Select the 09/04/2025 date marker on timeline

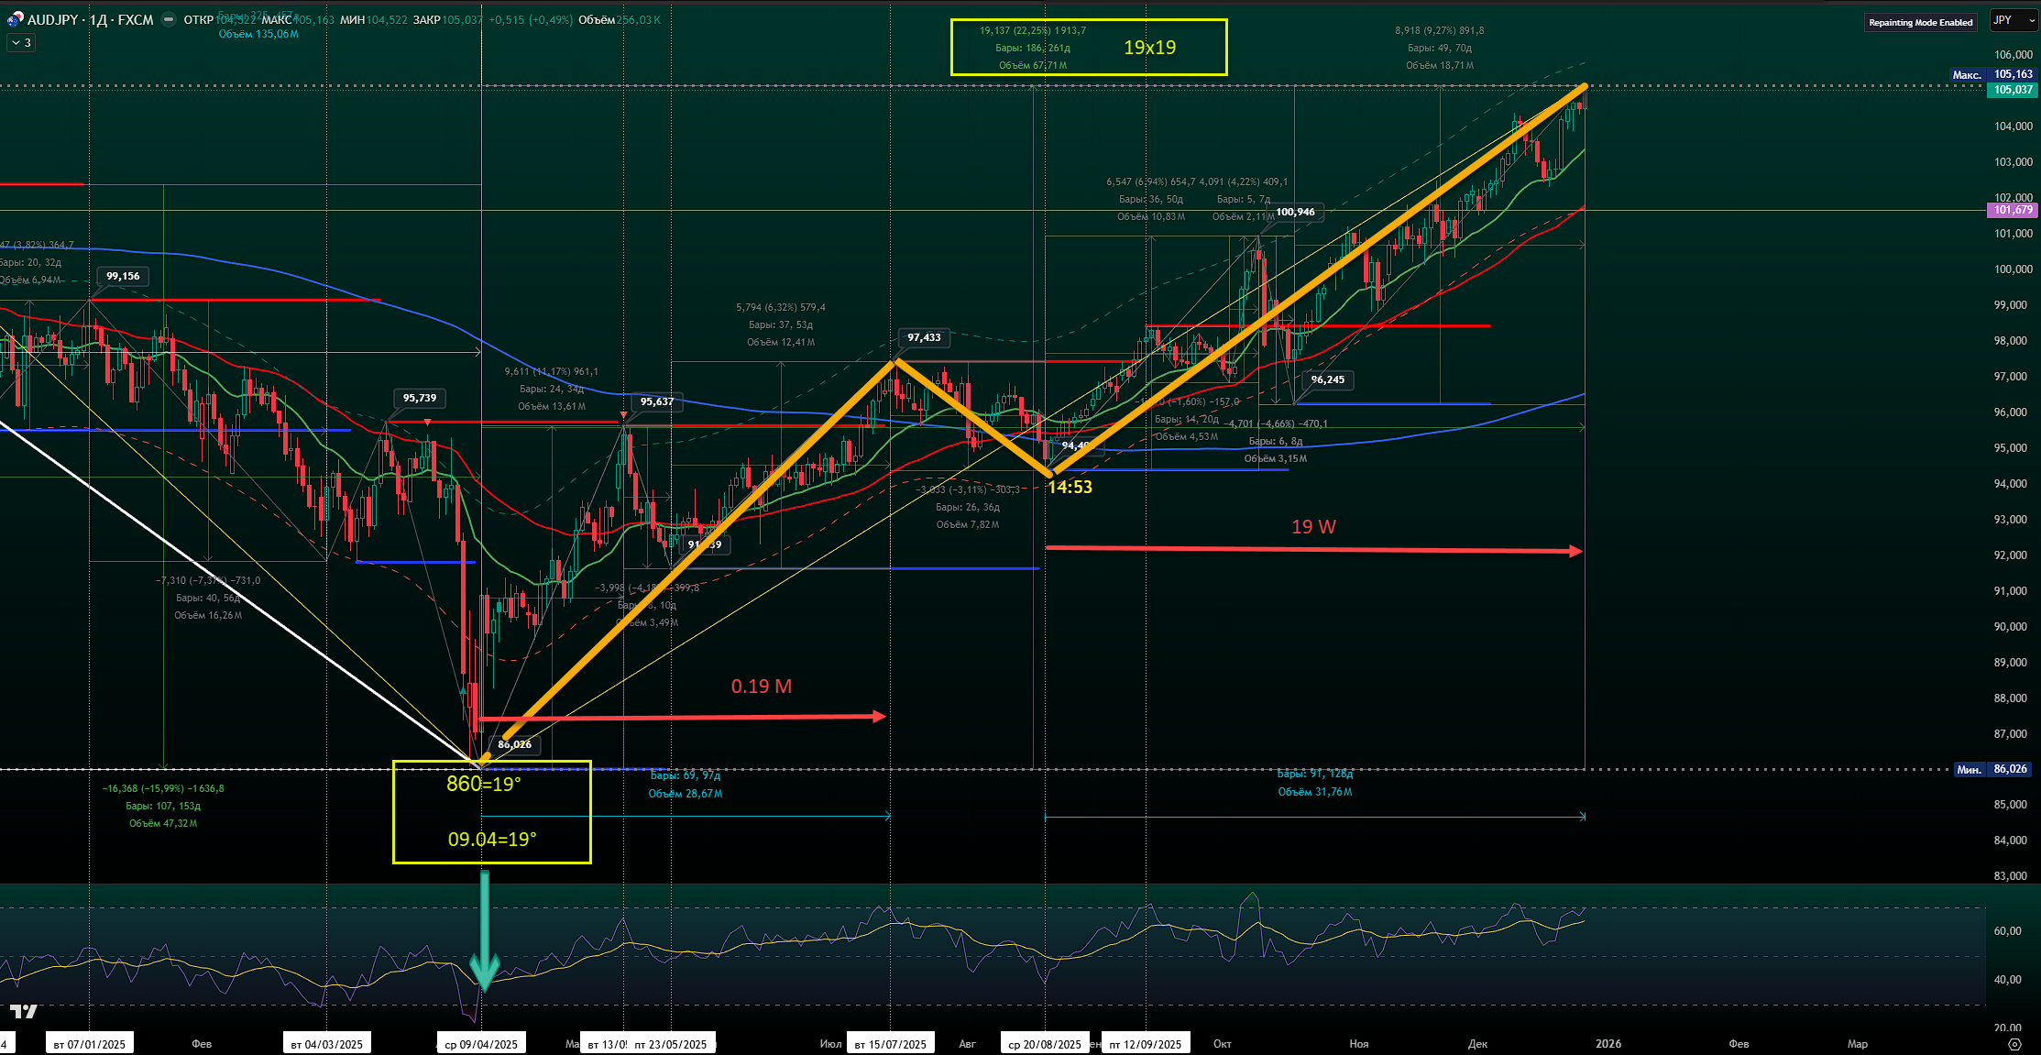pyautogui.click(x=480, y=1044)
